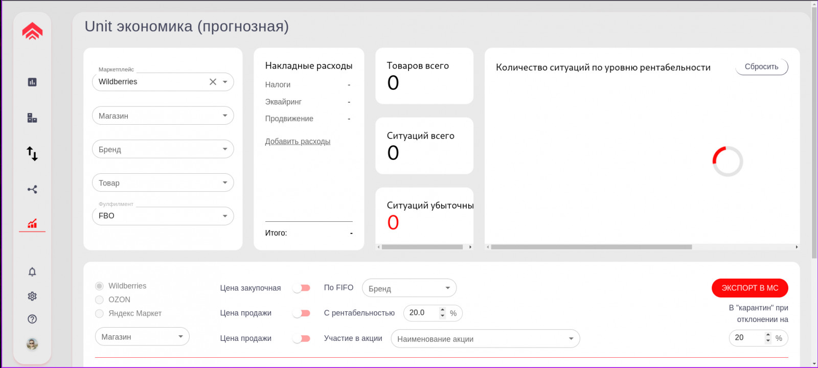
Task: Click the Добавить расходы link
Action: pos(298,142)
